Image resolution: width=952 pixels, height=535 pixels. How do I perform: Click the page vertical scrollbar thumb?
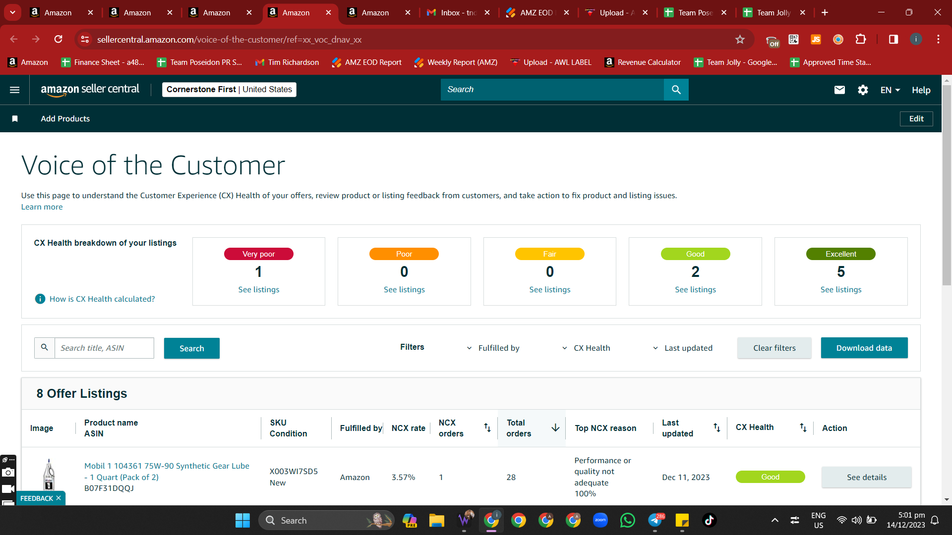[x=947, y=185]
